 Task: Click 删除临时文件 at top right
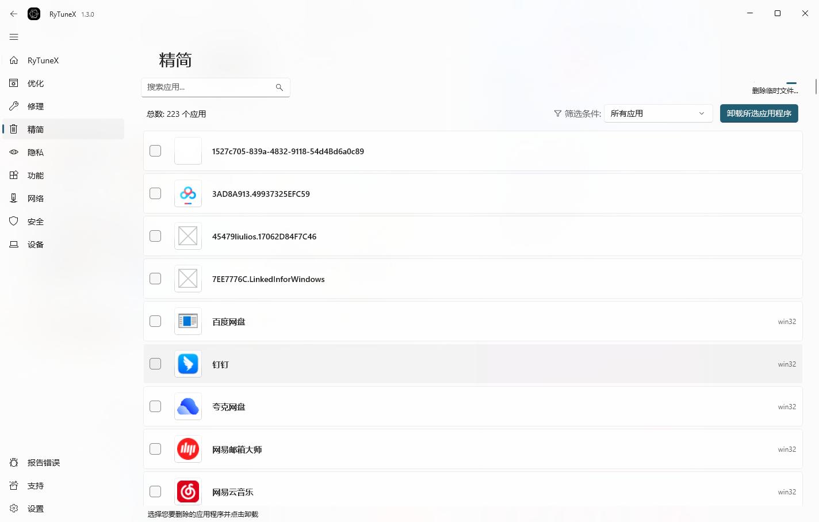pyautogui.click(x=775, y=90)
